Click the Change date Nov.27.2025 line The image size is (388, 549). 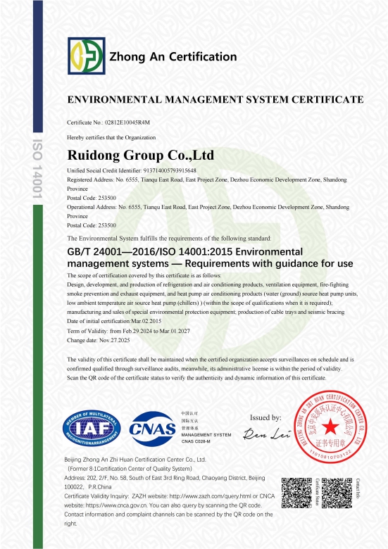(99, 341)
